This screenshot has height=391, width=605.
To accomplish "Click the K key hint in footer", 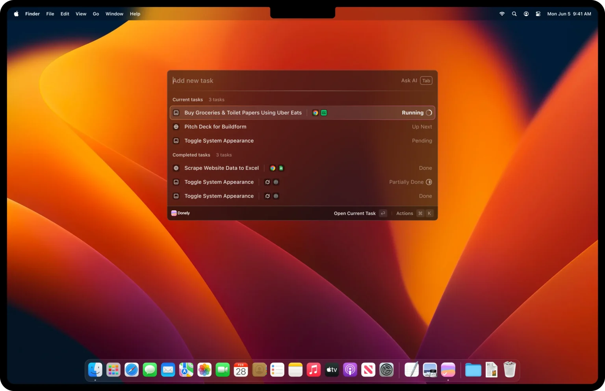I will coord(429,213).
